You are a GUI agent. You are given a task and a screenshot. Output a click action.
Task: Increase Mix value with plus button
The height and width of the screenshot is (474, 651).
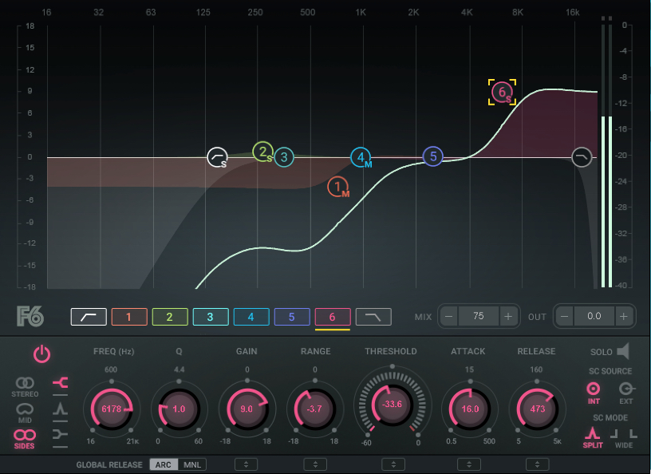pos(508,317)
